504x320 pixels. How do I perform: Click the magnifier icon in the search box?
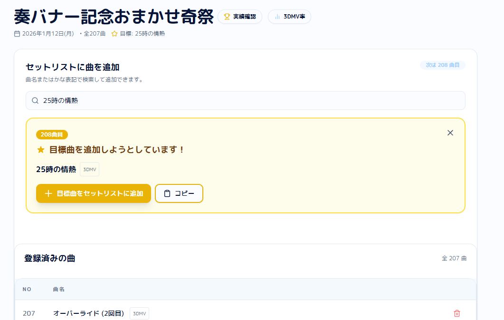pos(35,101)
